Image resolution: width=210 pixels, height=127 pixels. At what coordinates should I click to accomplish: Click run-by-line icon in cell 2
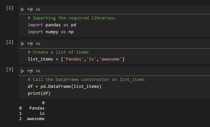click(30, 44)
